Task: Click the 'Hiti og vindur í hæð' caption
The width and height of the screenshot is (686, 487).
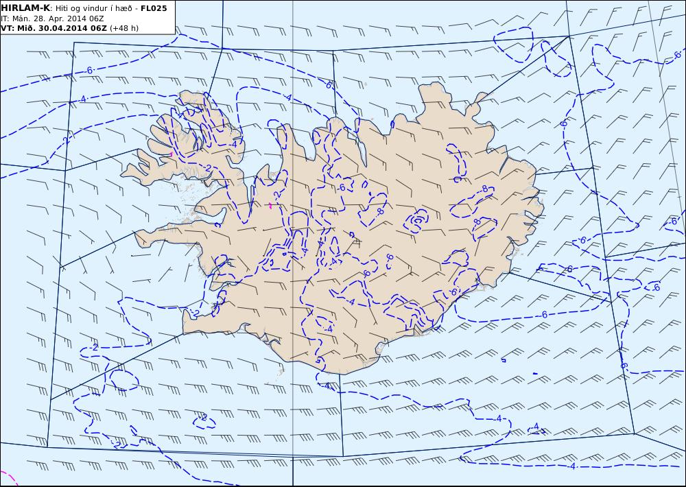Action: [x=93, y=8]
